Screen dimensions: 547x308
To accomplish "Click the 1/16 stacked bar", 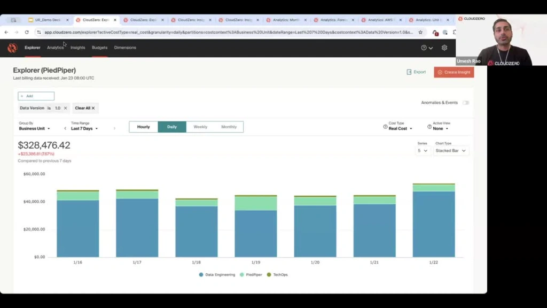I will 78,224.
